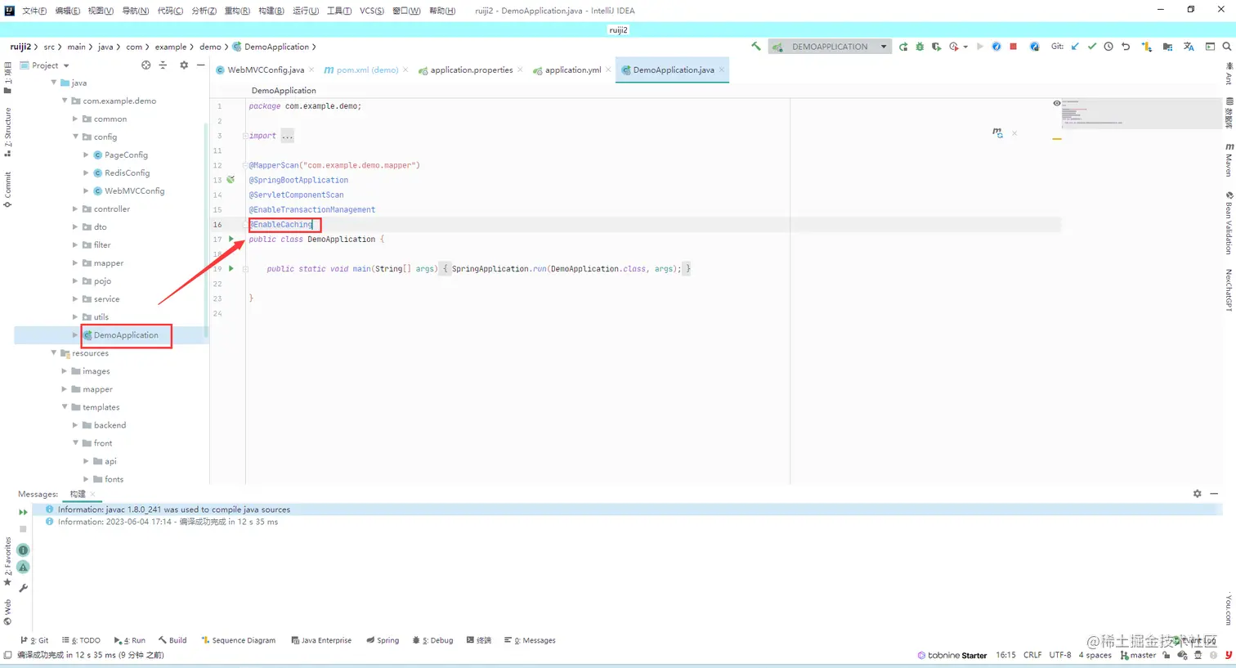Screen dimensions: 1236x668
Task: Open the 编辑(E) menu
Action: tap(68, 11)
